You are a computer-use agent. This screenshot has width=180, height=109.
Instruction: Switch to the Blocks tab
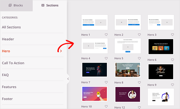(16, 5)
